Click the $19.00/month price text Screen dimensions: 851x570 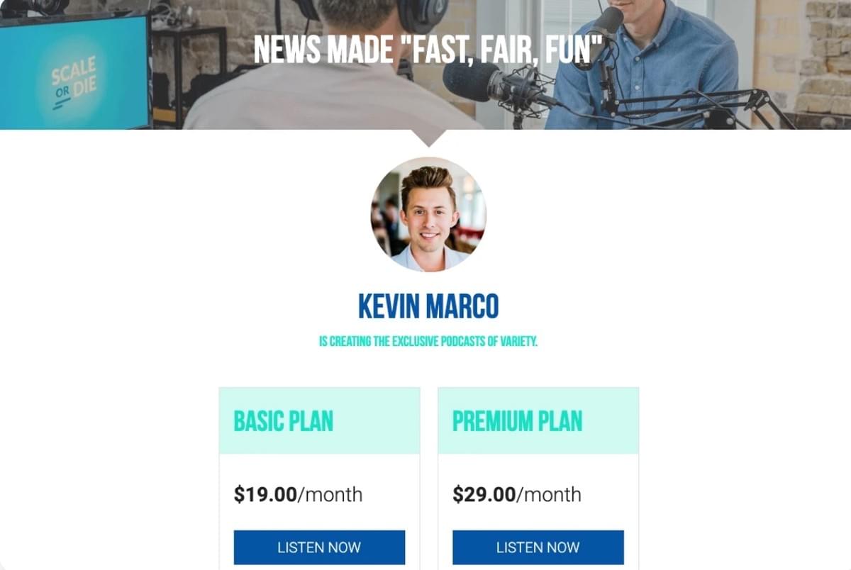click(298, 494)
